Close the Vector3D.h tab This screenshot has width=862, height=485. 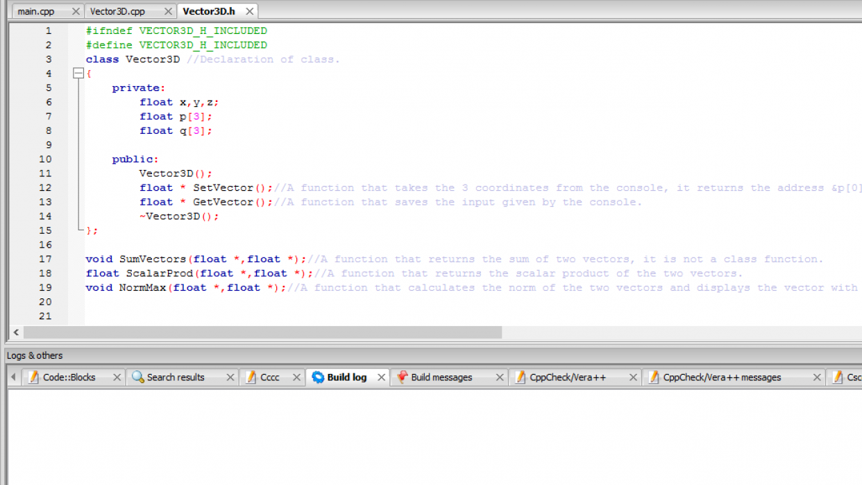(249, 11)
